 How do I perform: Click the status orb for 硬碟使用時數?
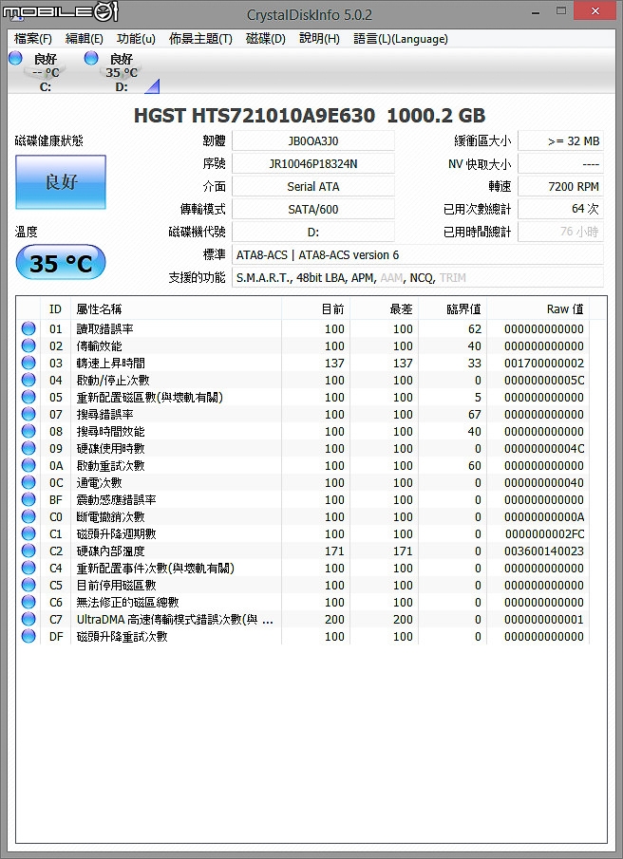[x=28, y=448]
